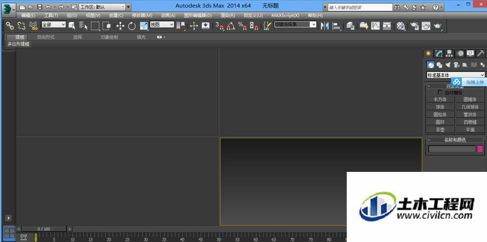Select the Geometry category button
The width and height of the screenshot is (487, 242).
(x=431, y=65)
